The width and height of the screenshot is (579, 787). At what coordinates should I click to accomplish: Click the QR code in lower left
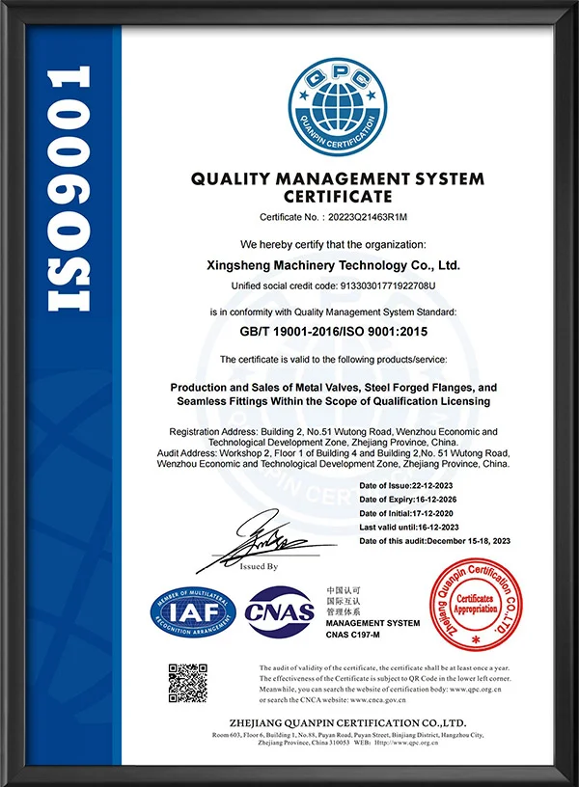coord(188,683)
